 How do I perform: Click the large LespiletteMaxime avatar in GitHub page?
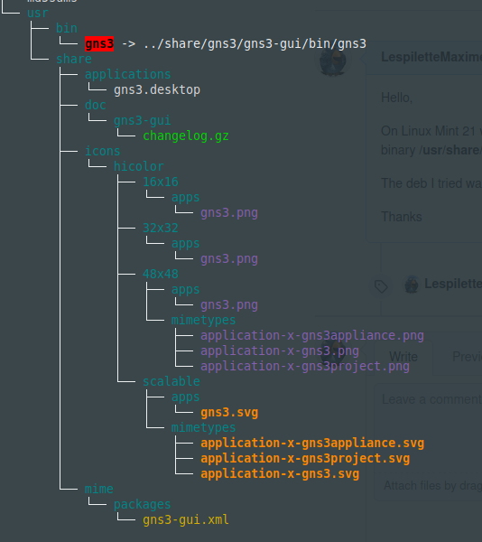(332, 61)
